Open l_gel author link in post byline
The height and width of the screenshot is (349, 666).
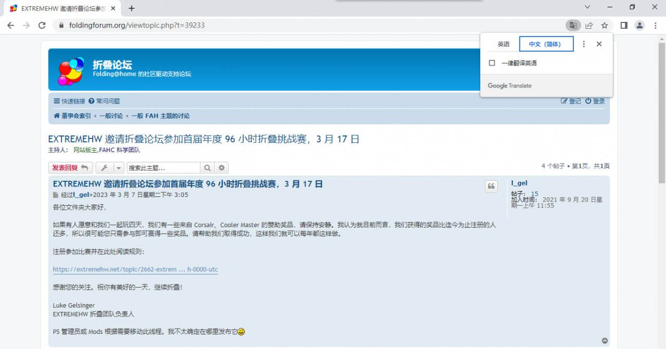(x=81, y=195)
